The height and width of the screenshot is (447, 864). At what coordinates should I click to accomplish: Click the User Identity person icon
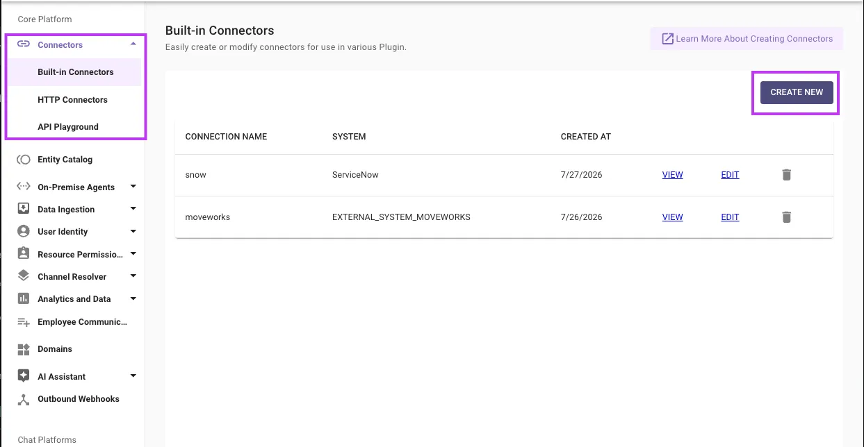pos(24,231)
